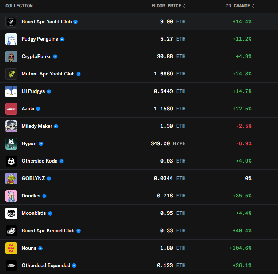Viewport: 278px width, 274px height.
Task: Open the Pudgy Penguins name link
Action: 40,39
